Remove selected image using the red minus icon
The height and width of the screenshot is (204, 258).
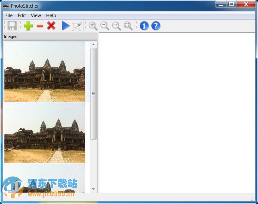point(39,26)
